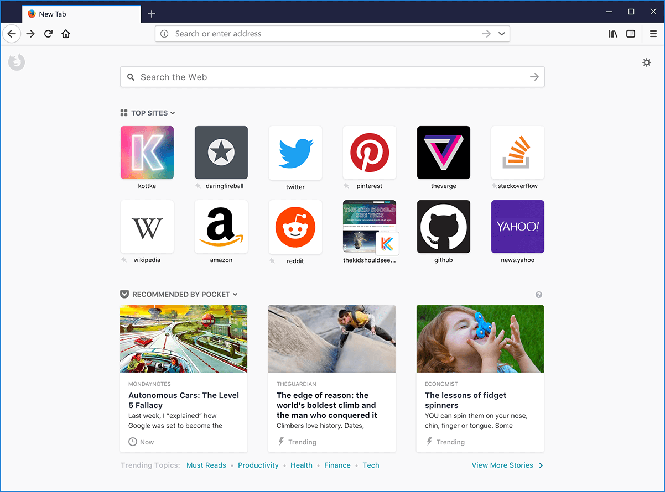The width and height of the screenshot is (665, 492).
Task: Open the Finance trending topic
Action: [x=337, y=465]
